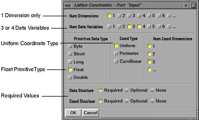Screen dimensions: 199x120
Task: Toggle the Num Coord Dimensions ellipsis checkbox
Action: [149, 69]
